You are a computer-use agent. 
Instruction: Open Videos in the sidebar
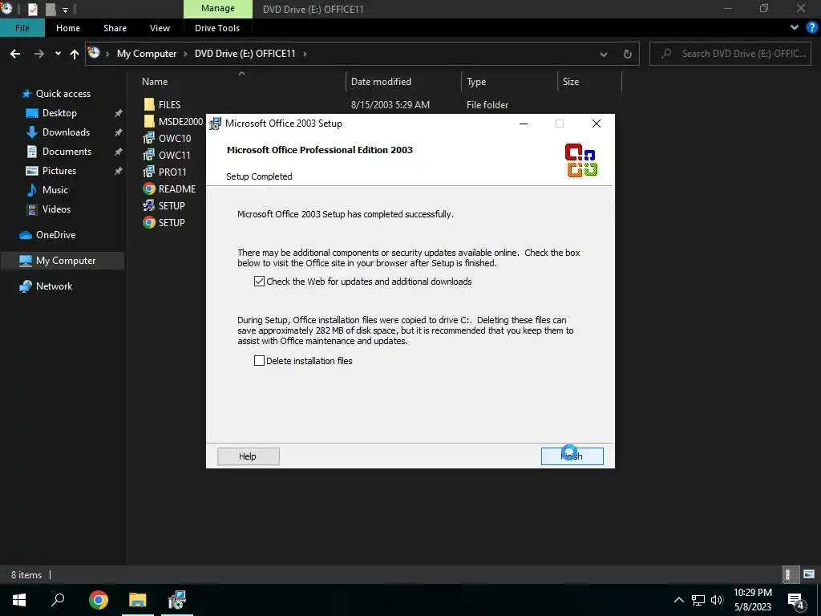(56, 209)
